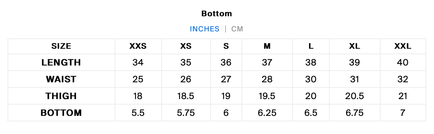
Task: Click the S size column header
Action: [x=226, y=46]
